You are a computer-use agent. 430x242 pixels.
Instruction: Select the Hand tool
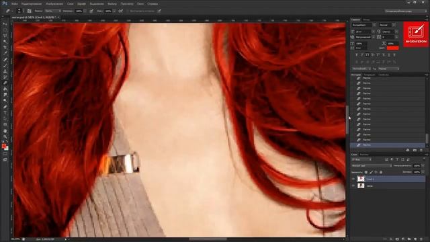pos(5,131)
